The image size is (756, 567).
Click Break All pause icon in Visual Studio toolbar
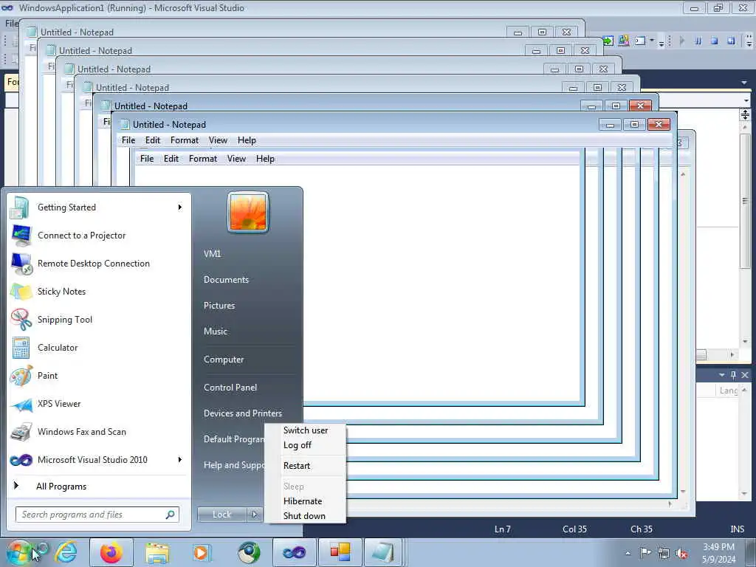(698, 41)
